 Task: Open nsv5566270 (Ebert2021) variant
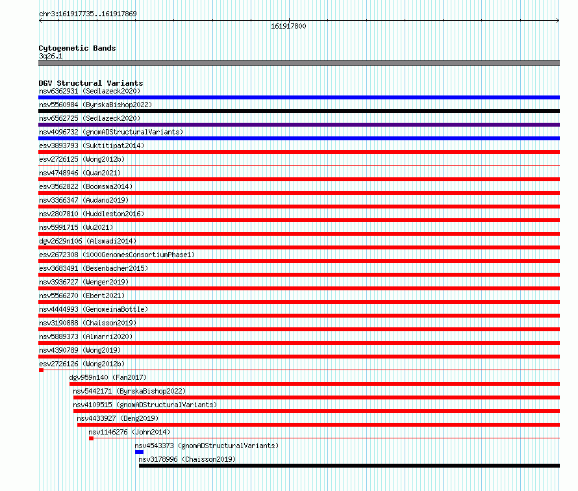pos(82,296)
